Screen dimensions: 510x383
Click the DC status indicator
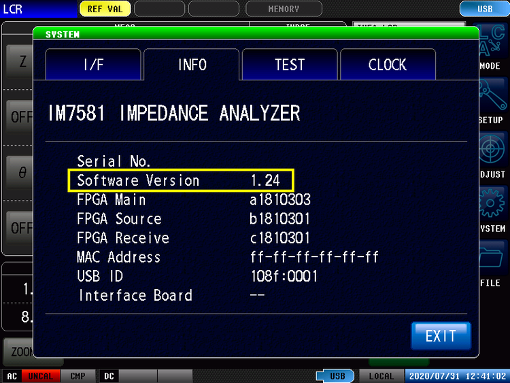(x=109, y=376)
